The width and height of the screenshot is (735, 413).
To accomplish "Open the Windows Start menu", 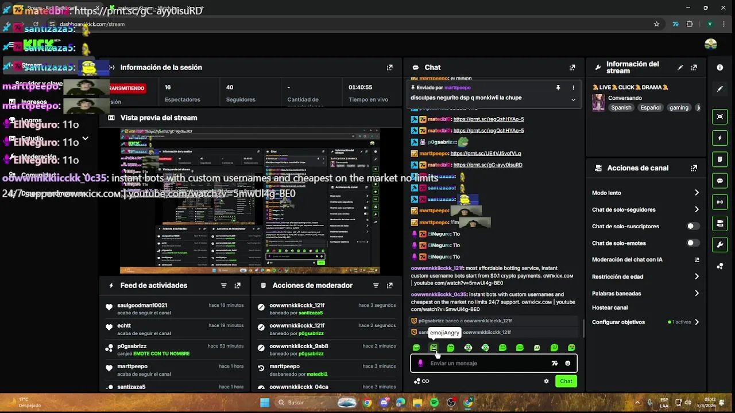I will click(x=265, y=403).
